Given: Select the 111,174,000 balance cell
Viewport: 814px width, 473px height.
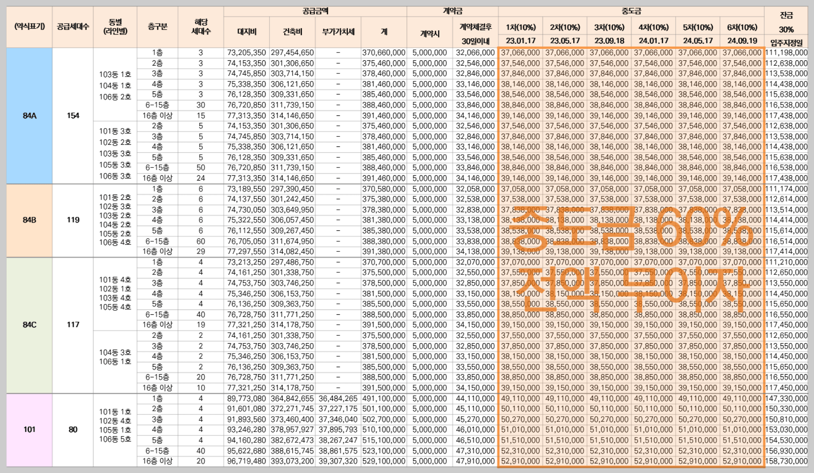Looking at the screenshot, I should [786, 189].
